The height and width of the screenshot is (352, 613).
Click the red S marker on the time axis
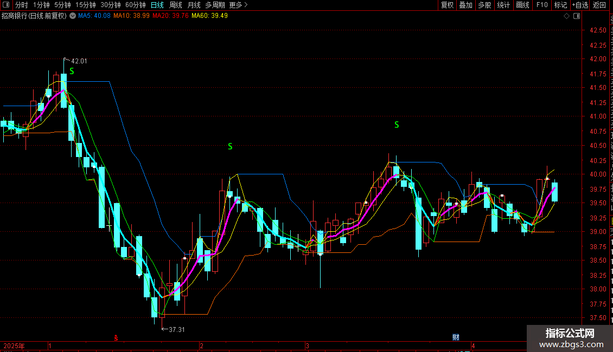pyautogui.click(x=116, y=338)
